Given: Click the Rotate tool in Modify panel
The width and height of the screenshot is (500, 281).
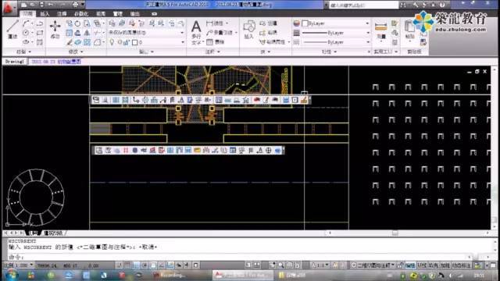Looking at the screenshot, I should [77, 23].
